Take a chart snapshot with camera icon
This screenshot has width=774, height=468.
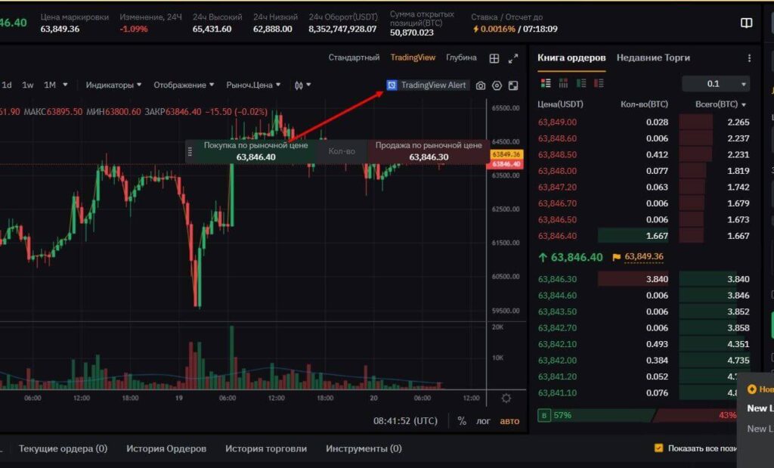coord(480,85)
